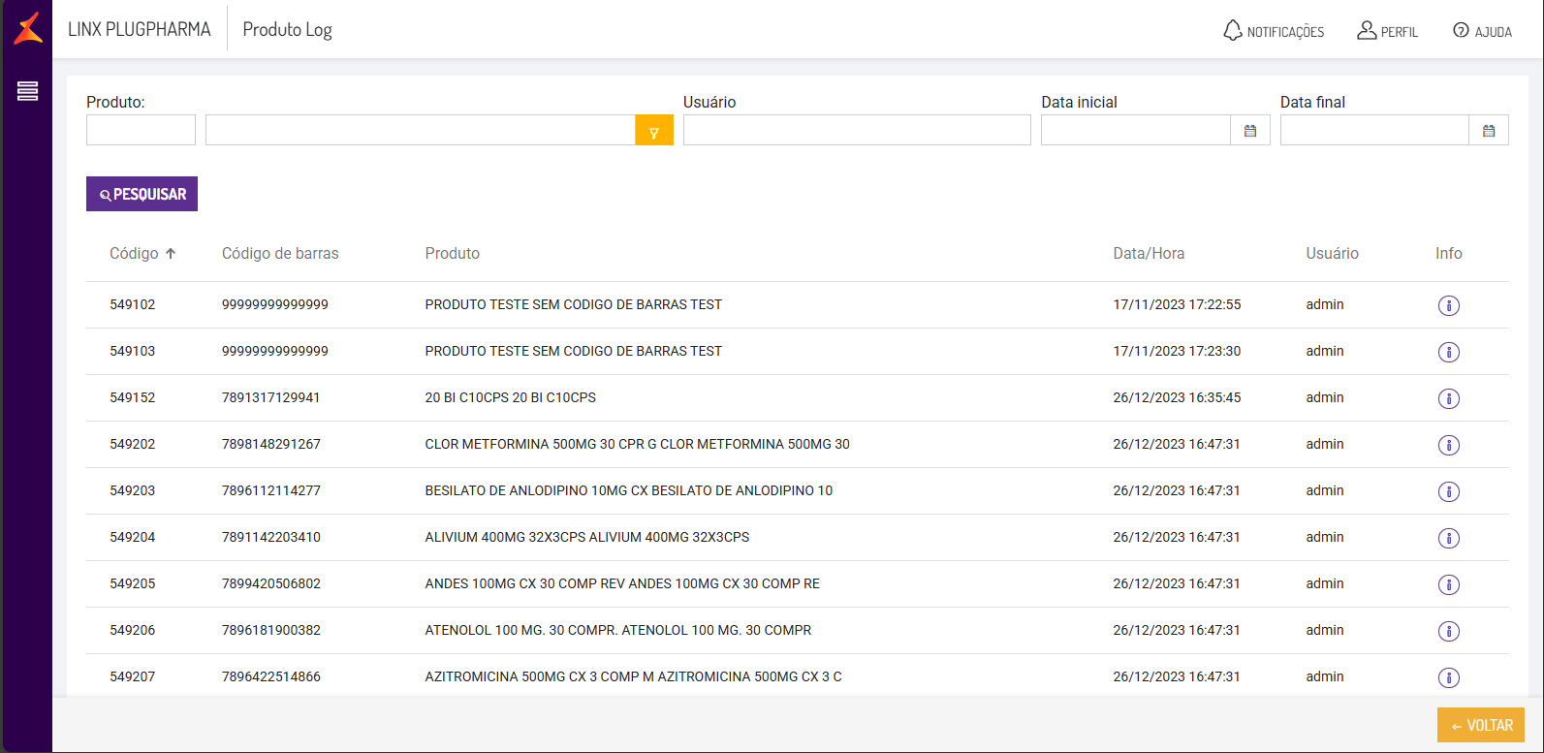Sort table by Produto column header
The width and height of the screenshot is (1544, 753).
click(453, 253)
